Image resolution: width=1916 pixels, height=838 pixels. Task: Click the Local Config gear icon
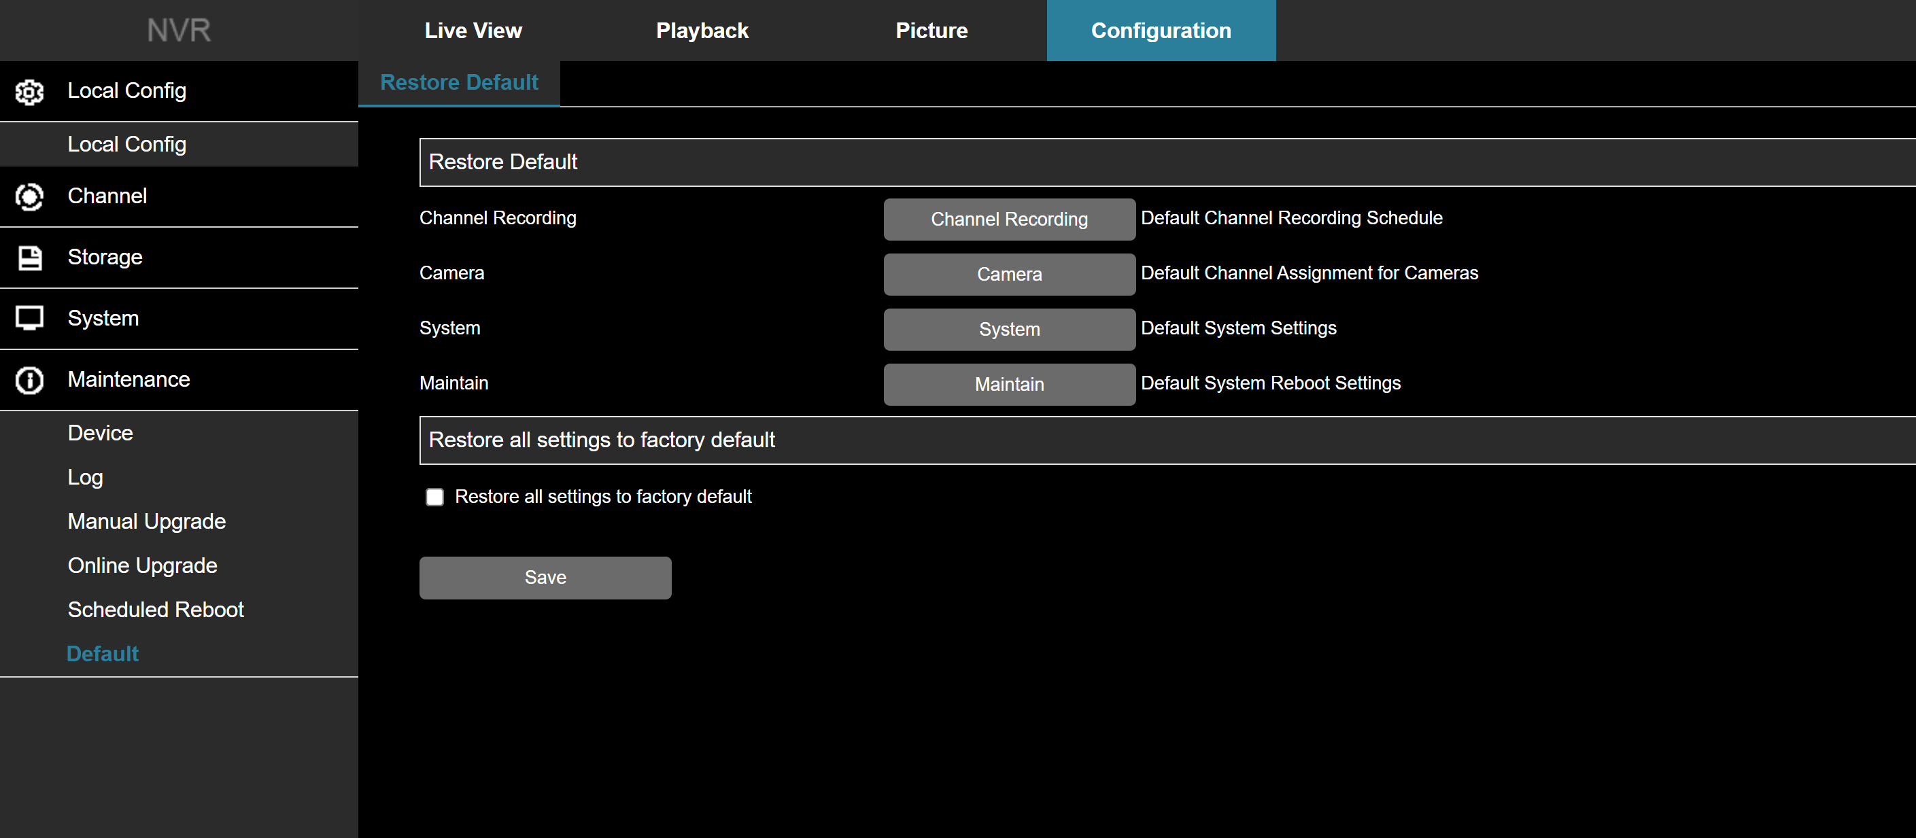click(30, 92)
